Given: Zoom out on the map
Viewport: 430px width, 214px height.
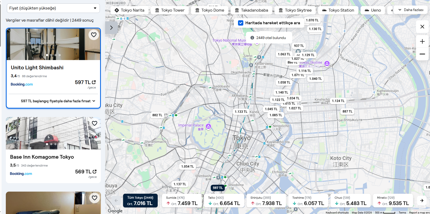Looking at the screenshot, I should point(422,54).
